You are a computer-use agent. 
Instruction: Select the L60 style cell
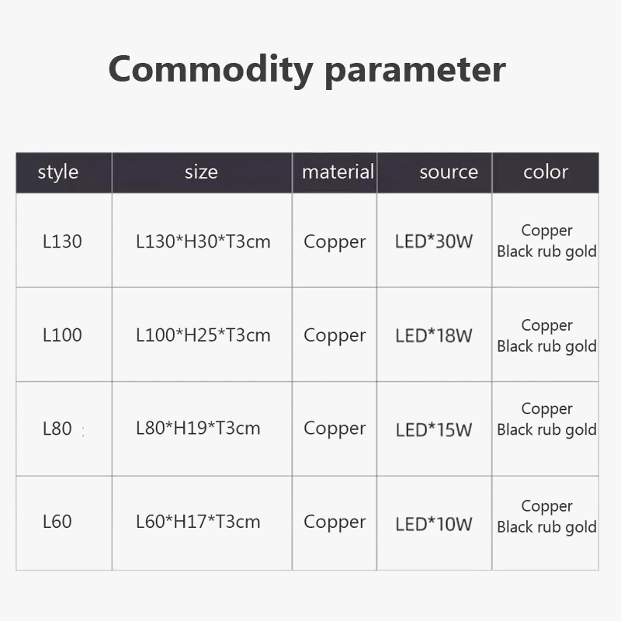click(x=57, y=522)
